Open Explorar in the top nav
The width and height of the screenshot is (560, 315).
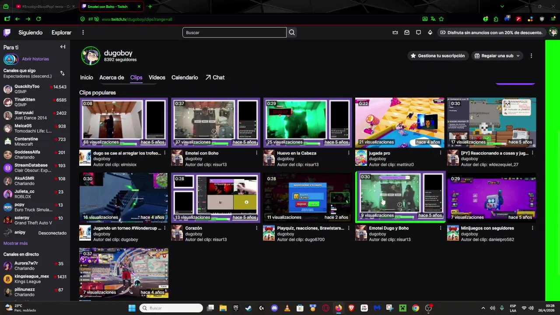click(x=61, y=32)
